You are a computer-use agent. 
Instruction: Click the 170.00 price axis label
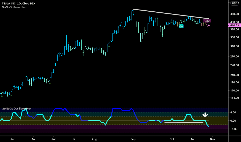coord(234,90)
